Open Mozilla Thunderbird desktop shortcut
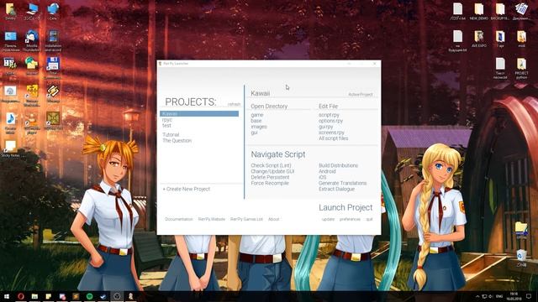 [x=32, y=40]
